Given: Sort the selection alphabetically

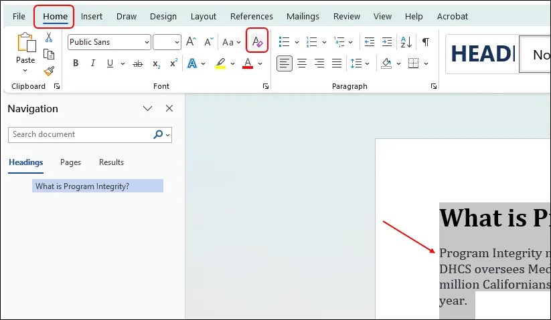Looking at the screenshot, I should (406, 42).
